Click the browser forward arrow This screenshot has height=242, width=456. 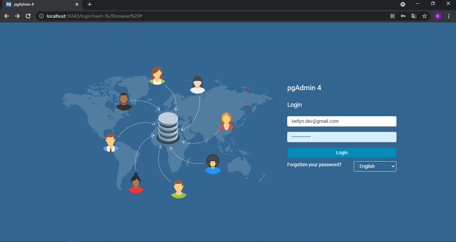point(17,16)
